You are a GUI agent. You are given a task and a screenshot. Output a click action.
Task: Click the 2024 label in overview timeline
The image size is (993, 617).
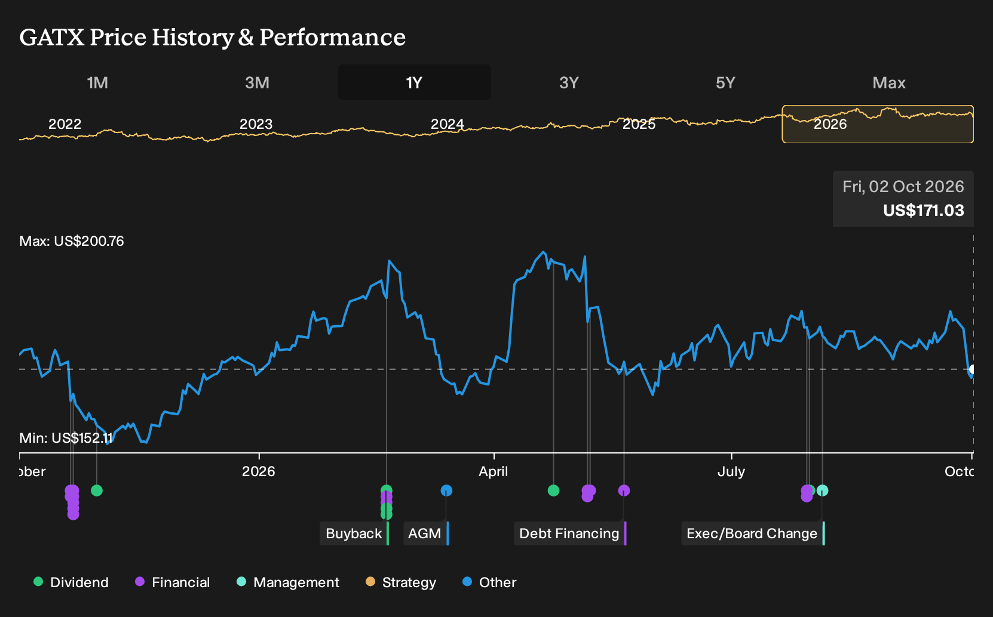[x=447, y=124]
